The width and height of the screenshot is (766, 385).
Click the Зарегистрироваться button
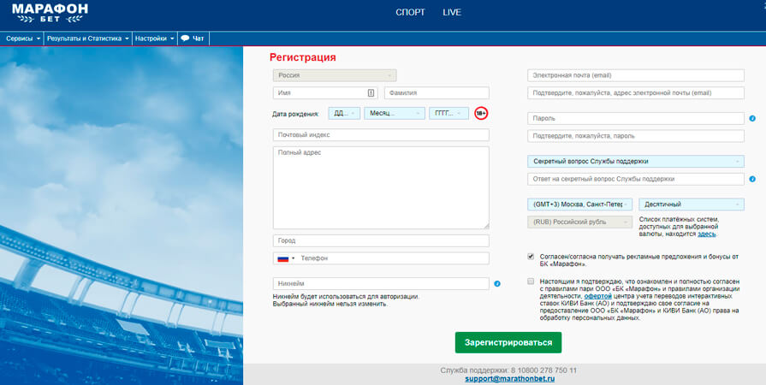(x=508, y=342)
